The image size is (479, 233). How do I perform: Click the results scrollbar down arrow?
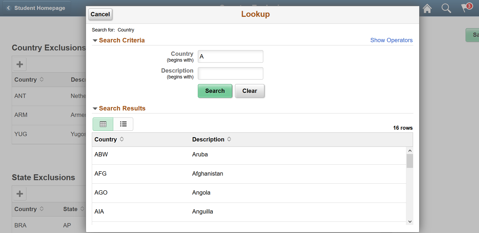[410, 222]
